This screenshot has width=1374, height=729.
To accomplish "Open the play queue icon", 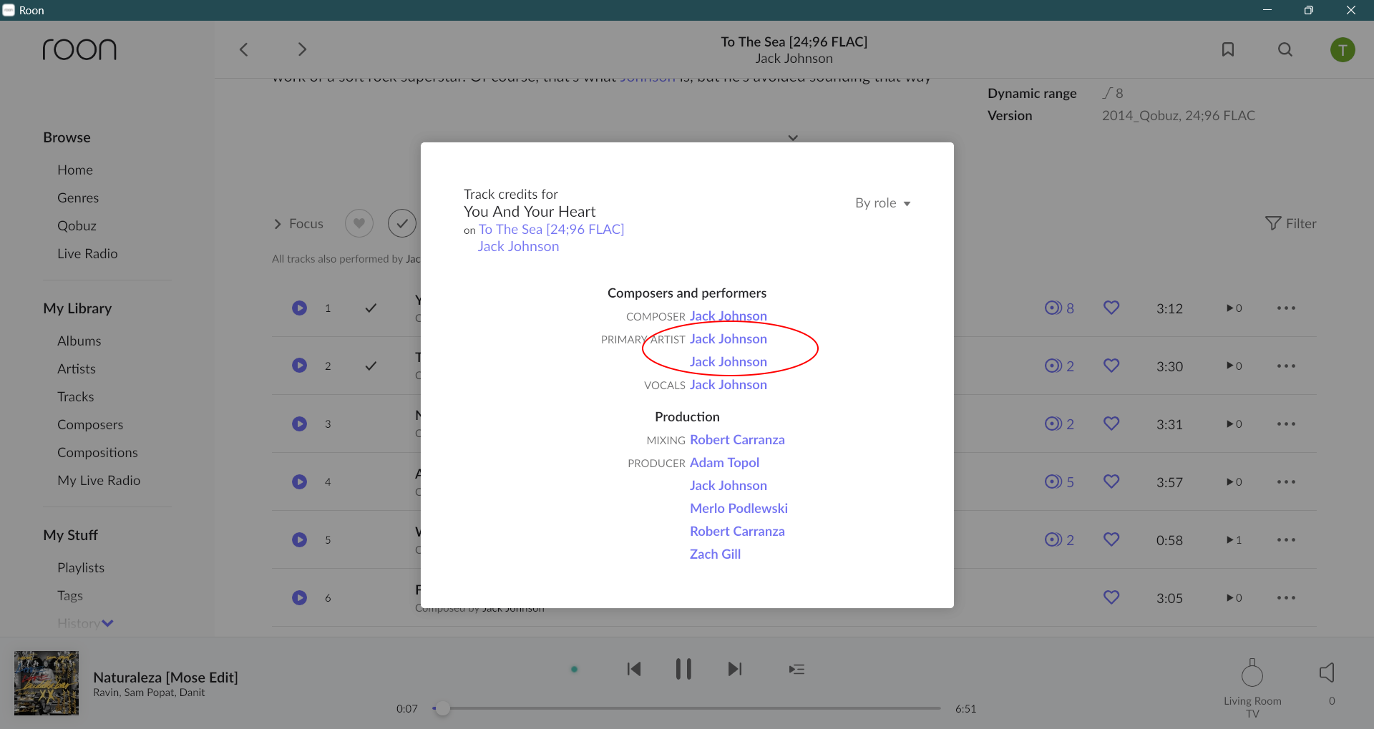I will [796, 669].
